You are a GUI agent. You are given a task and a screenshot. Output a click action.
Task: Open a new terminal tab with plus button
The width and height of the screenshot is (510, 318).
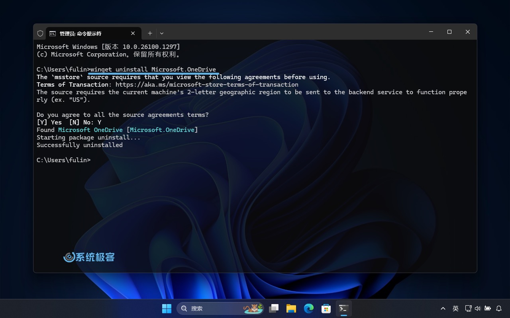click(x=150, y=33)
